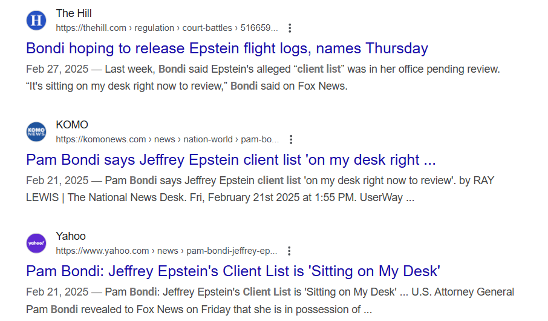
Task: Open 'Client List is Sitting on My Desk' headline
Action: (x=233, y=271)
